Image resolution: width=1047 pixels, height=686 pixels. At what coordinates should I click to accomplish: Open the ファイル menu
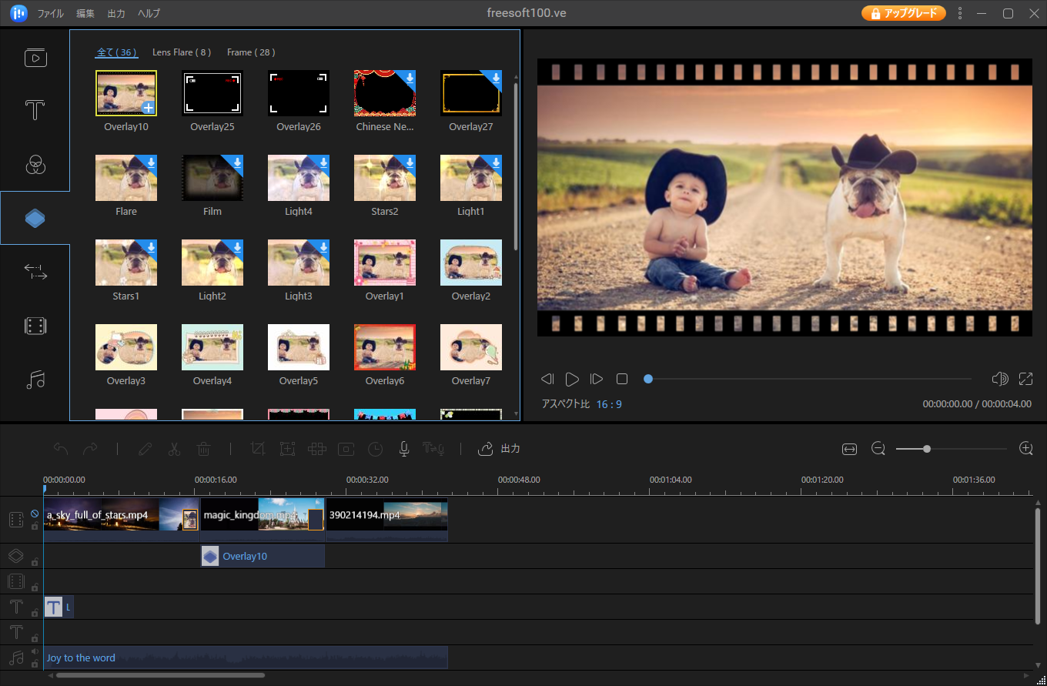(51, 14)
